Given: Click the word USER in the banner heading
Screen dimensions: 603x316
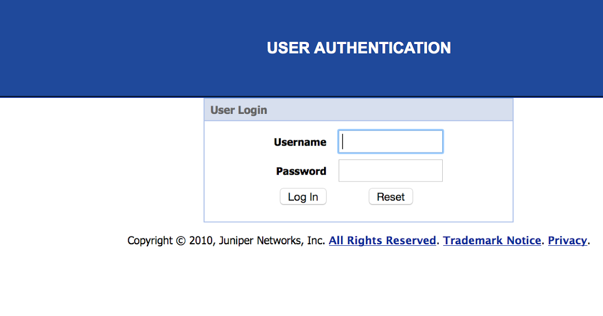Looking at the screenshot, I should click(x=288, y=48).
